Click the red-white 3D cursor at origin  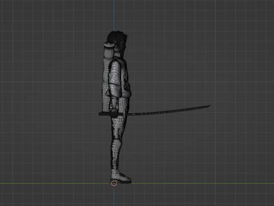[x=114, y=183]
